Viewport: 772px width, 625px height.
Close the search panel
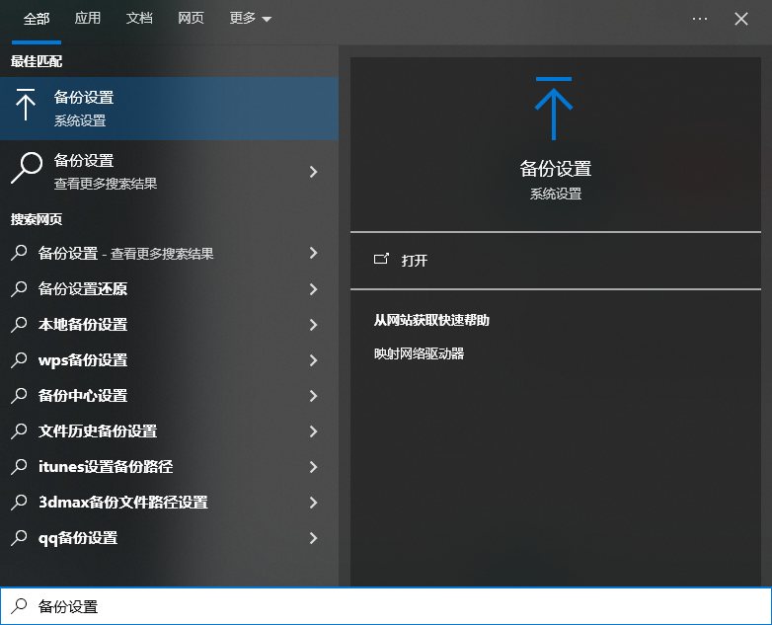pos(741,19)
